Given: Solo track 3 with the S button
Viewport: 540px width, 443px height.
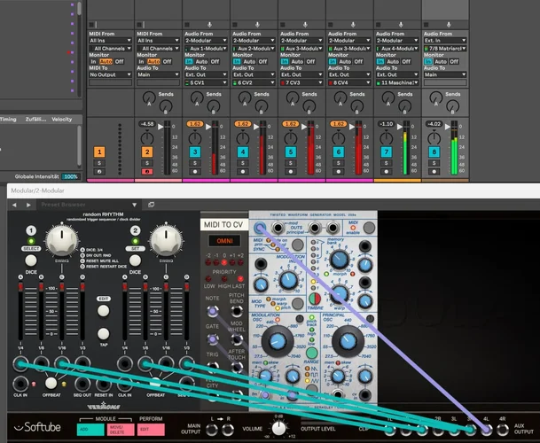Looking at the screenshot, I should coord(195,163).
